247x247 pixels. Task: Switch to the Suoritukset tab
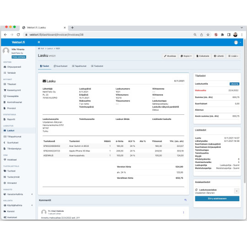coord(60,66)
